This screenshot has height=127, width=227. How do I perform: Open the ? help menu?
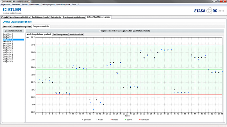click(79, 5)
